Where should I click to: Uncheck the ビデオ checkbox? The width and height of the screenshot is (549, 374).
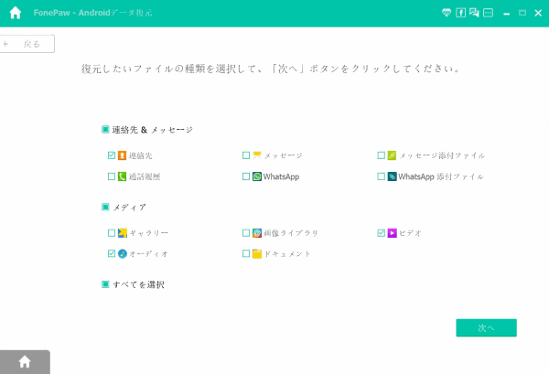[382, 233]
